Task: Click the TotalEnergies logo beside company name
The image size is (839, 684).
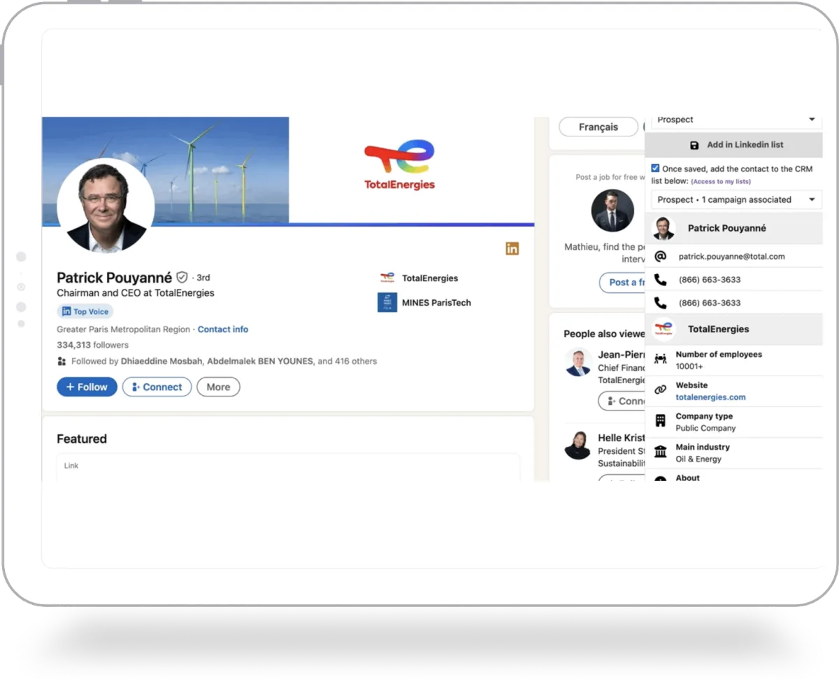Action: point(387,278)
